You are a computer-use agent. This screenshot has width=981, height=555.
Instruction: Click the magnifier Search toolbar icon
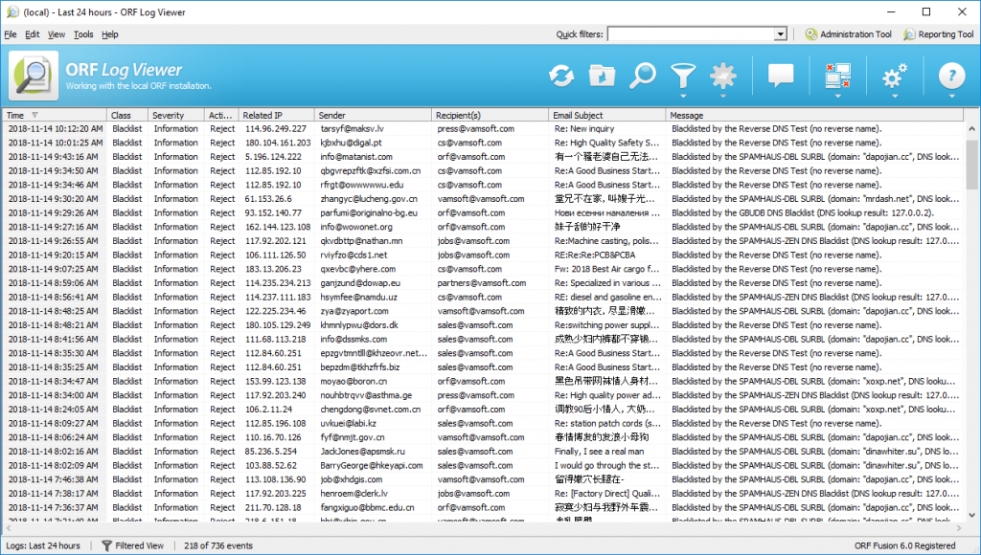[x=642, y=76]
